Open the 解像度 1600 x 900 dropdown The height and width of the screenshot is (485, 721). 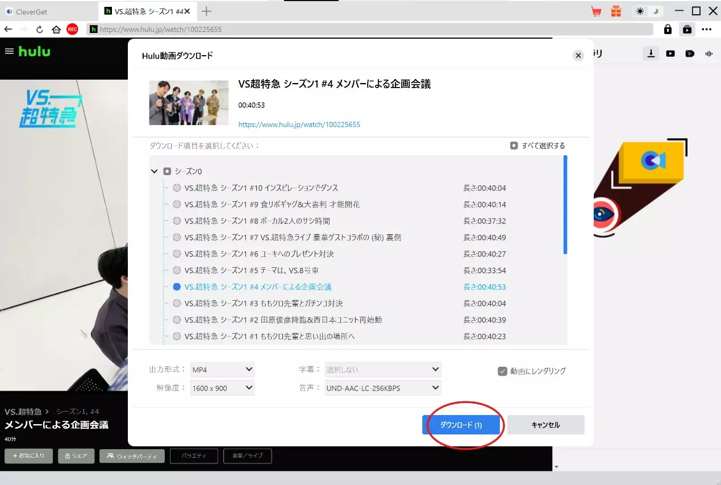(222, 388)
